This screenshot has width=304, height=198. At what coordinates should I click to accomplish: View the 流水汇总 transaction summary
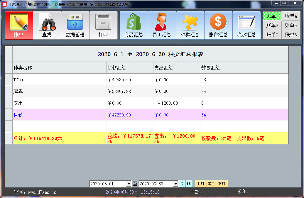tap(246, 26)
